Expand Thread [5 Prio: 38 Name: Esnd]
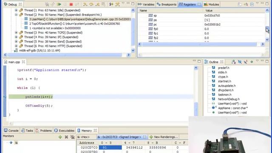272x153 pixels. tap(16, 42)
